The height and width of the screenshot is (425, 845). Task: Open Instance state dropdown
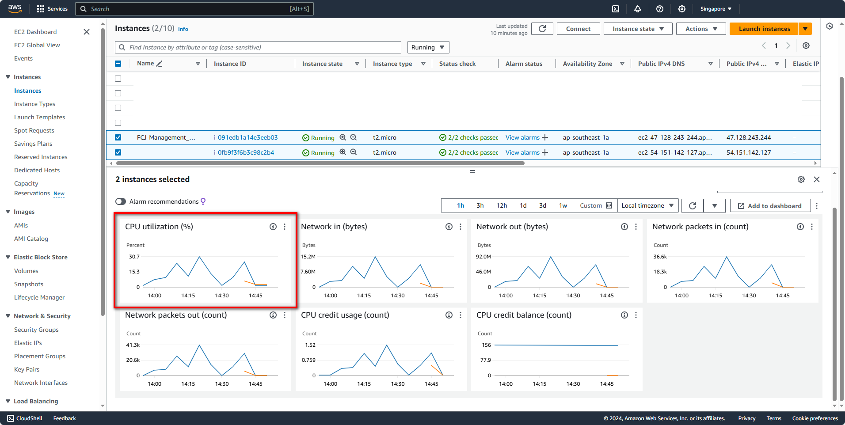638,29
